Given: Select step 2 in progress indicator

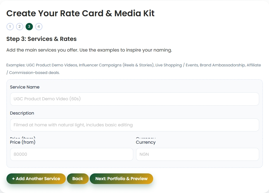Looking at the screenshot, I should (x=19, y=27).
